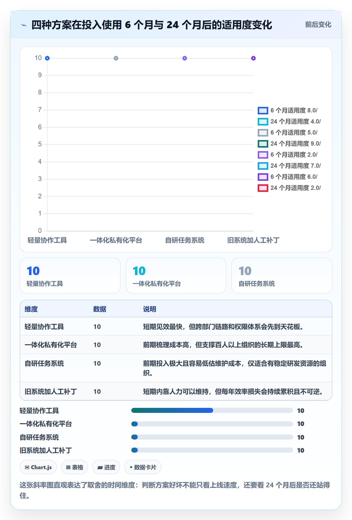The image size is (352, 520).
Task: Click the 旧系统加人工补丁 x-axis label
Action: click(x=253, y=240)
